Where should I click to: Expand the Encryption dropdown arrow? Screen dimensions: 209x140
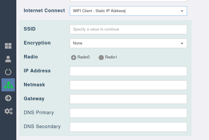pos(182,43)
